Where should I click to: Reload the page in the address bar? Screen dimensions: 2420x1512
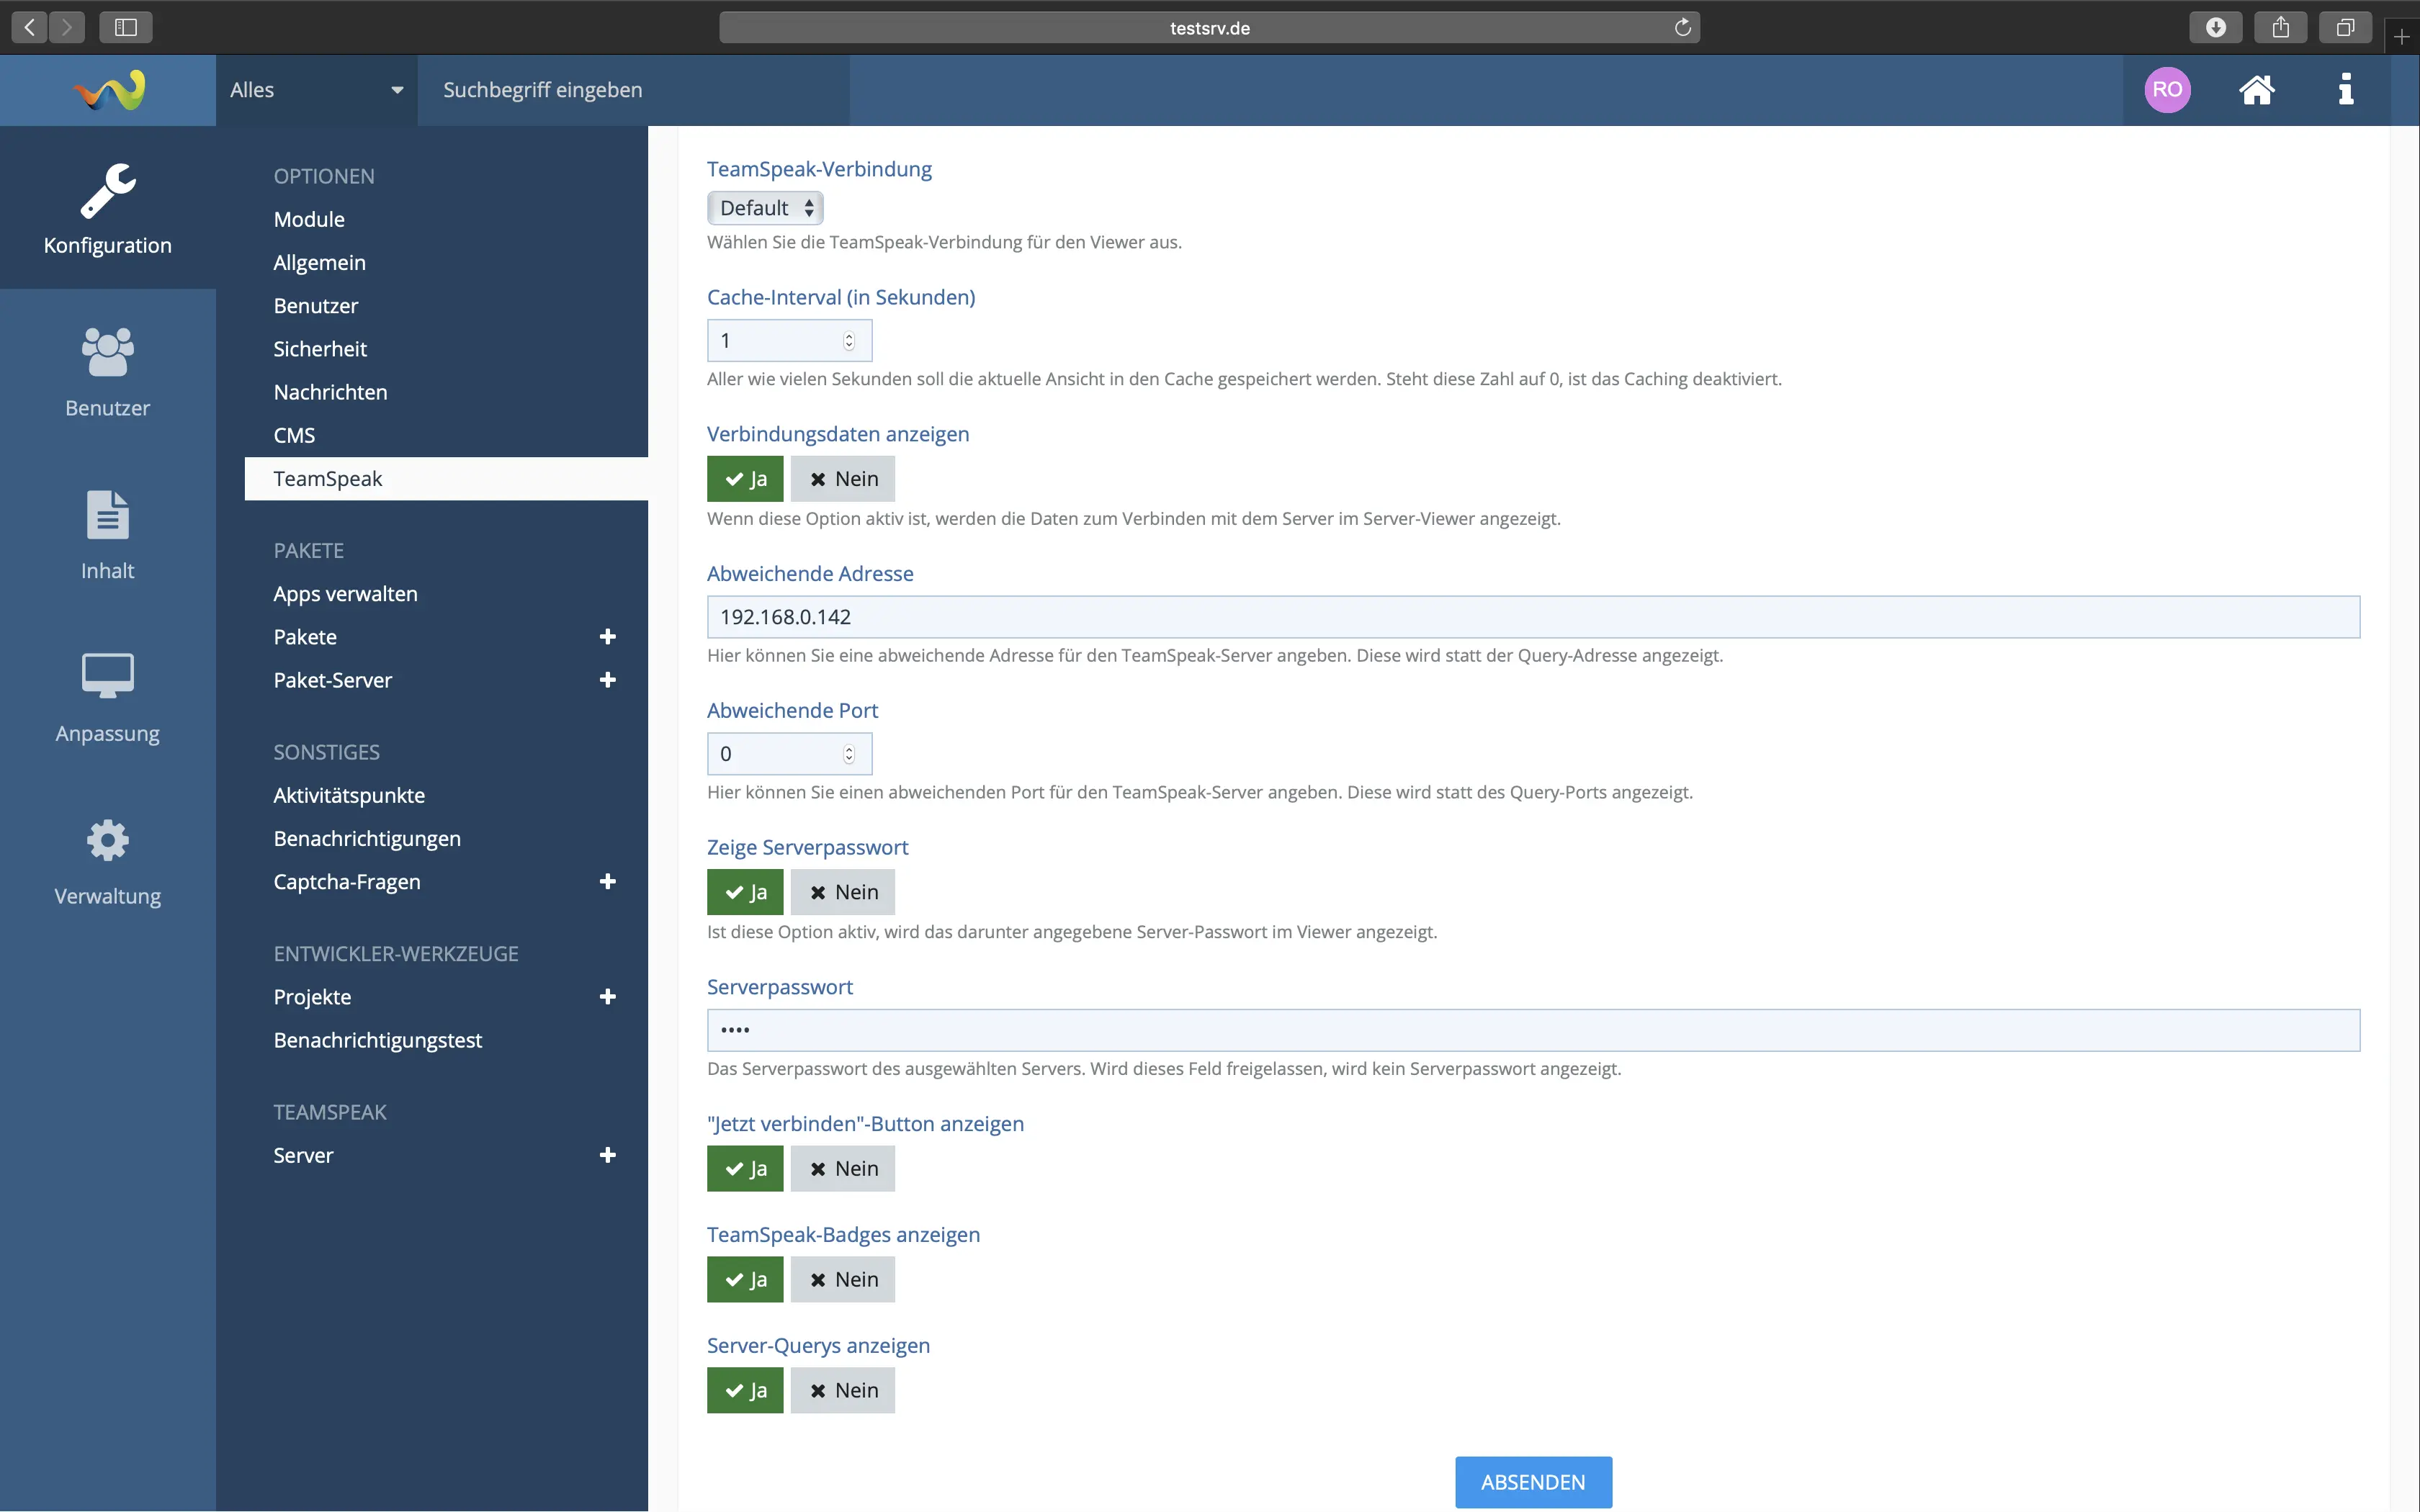click(x=1682, y=27)
